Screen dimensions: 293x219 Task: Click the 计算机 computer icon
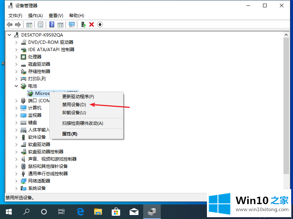(23, 108)
